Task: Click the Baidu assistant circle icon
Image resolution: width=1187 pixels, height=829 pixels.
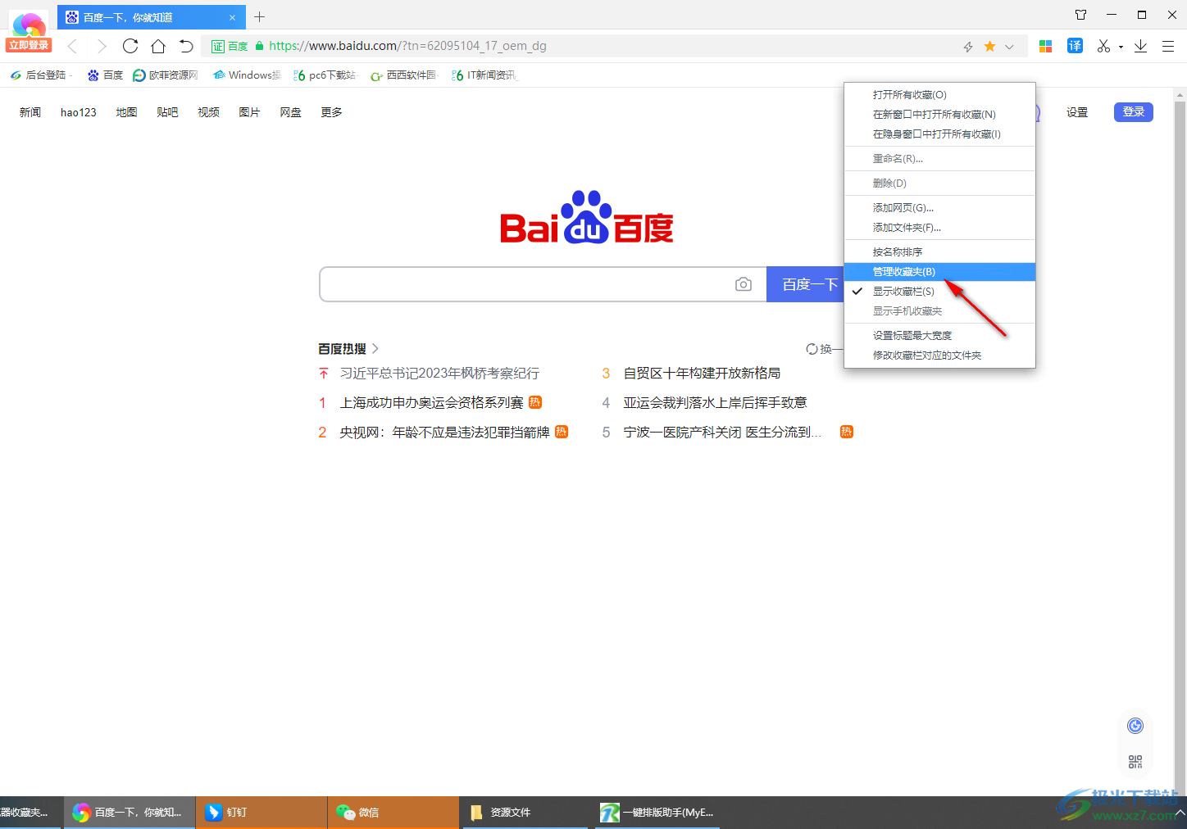Action: tap(1135, 726)
